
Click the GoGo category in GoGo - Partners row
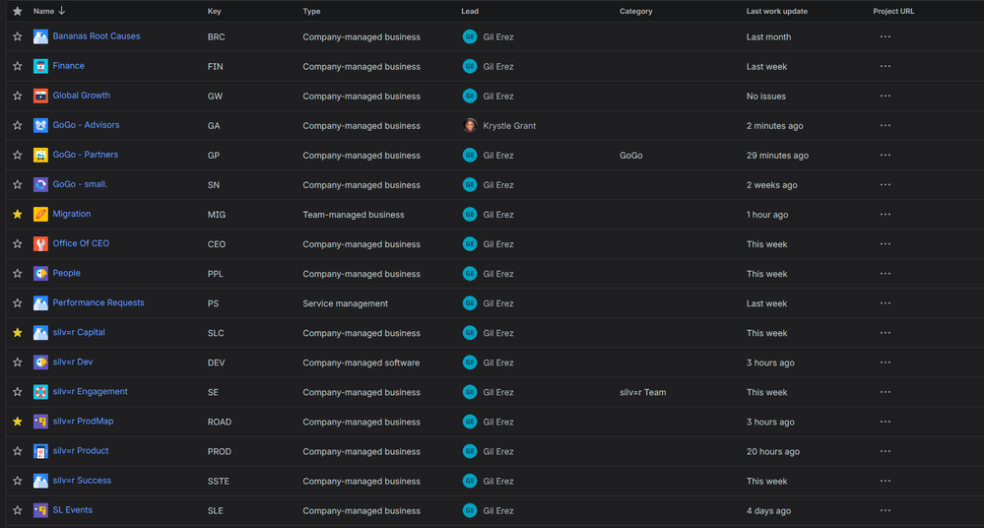pos(630,155)
